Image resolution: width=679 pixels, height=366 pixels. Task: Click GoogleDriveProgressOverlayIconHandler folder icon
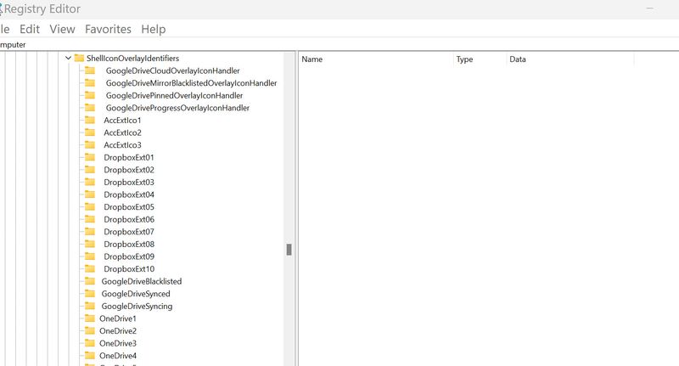pos(90,107)
